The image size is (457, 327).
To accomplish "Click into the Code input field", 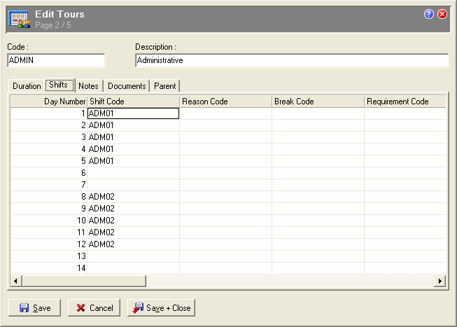I will click(x=56, y=61).
